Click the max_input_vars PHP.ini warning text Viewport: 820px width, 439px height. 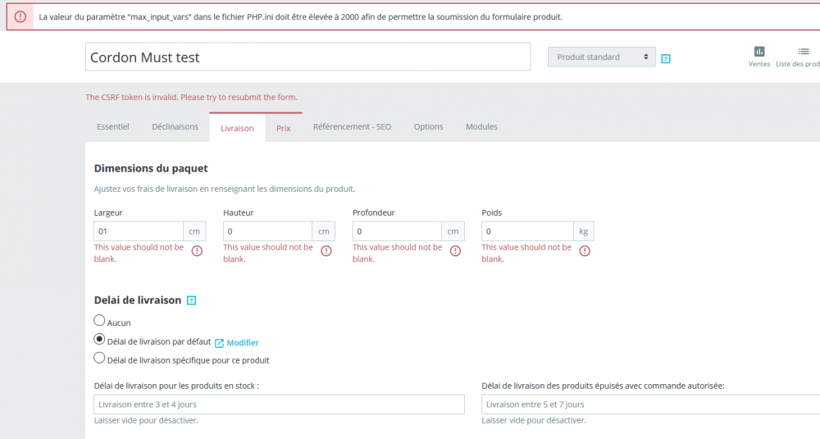tap(301, 16)
